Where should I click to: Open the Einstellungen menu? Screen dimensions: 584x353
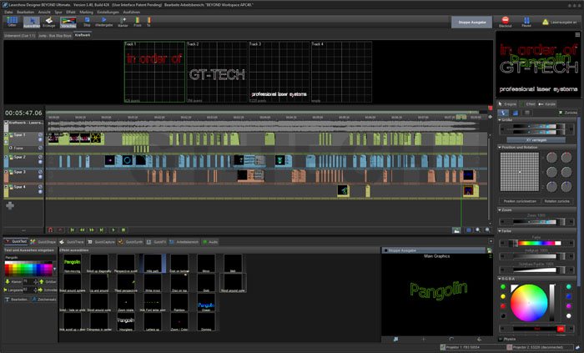pyautogui.click(x=108, y=12)
